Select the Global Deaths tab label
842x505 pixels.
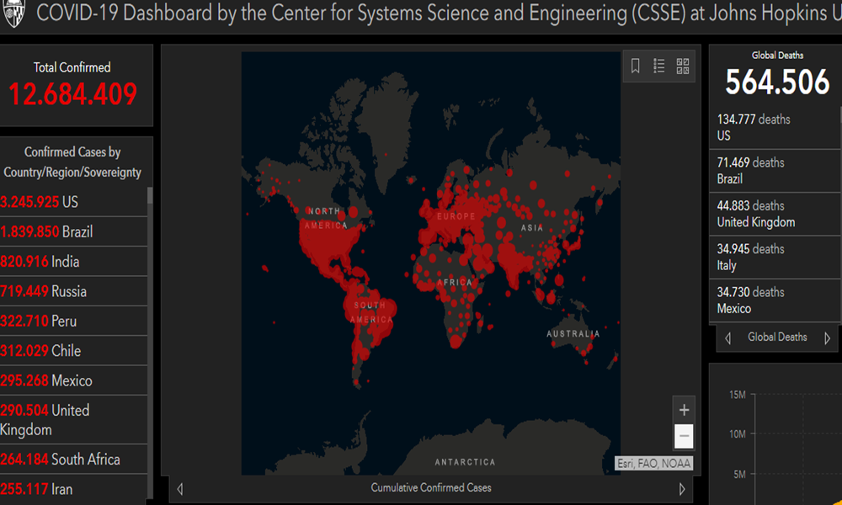777,338
